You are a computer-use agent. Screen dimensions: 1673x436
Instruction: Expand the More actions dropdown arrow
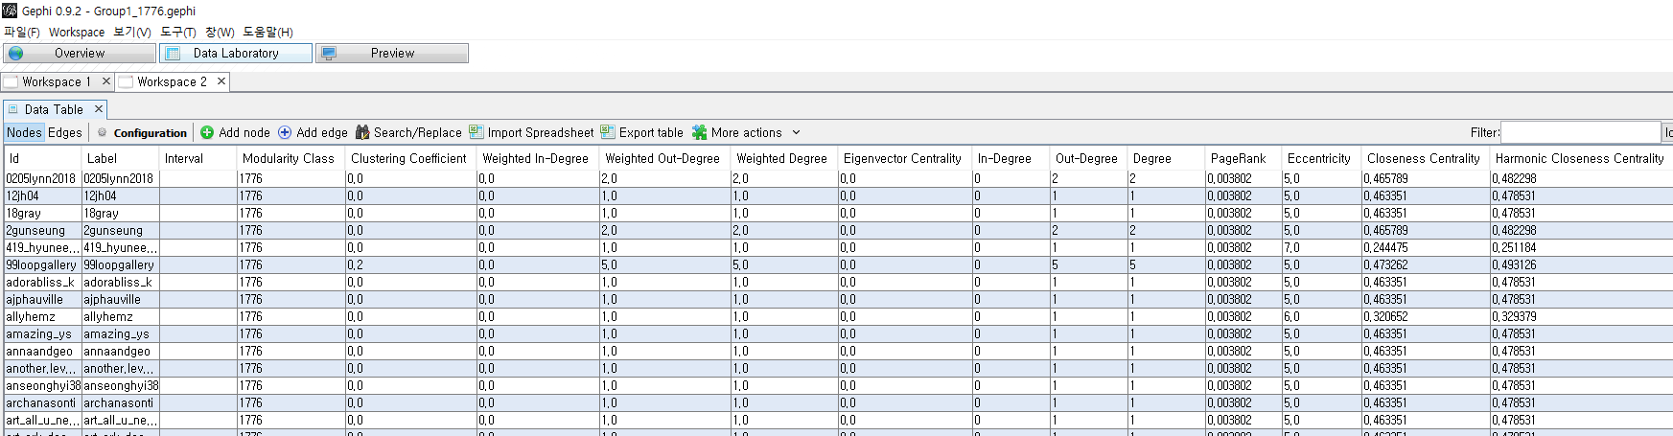tap(796, 133)
